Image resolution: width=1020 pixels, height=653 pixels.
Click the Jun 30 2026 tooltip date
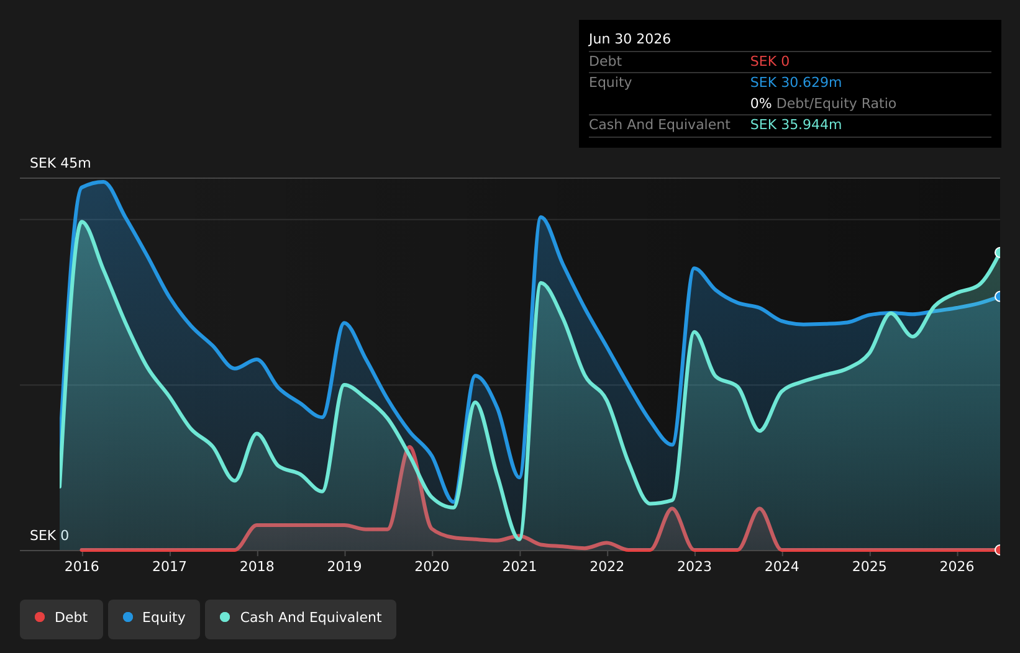point(630,39)
